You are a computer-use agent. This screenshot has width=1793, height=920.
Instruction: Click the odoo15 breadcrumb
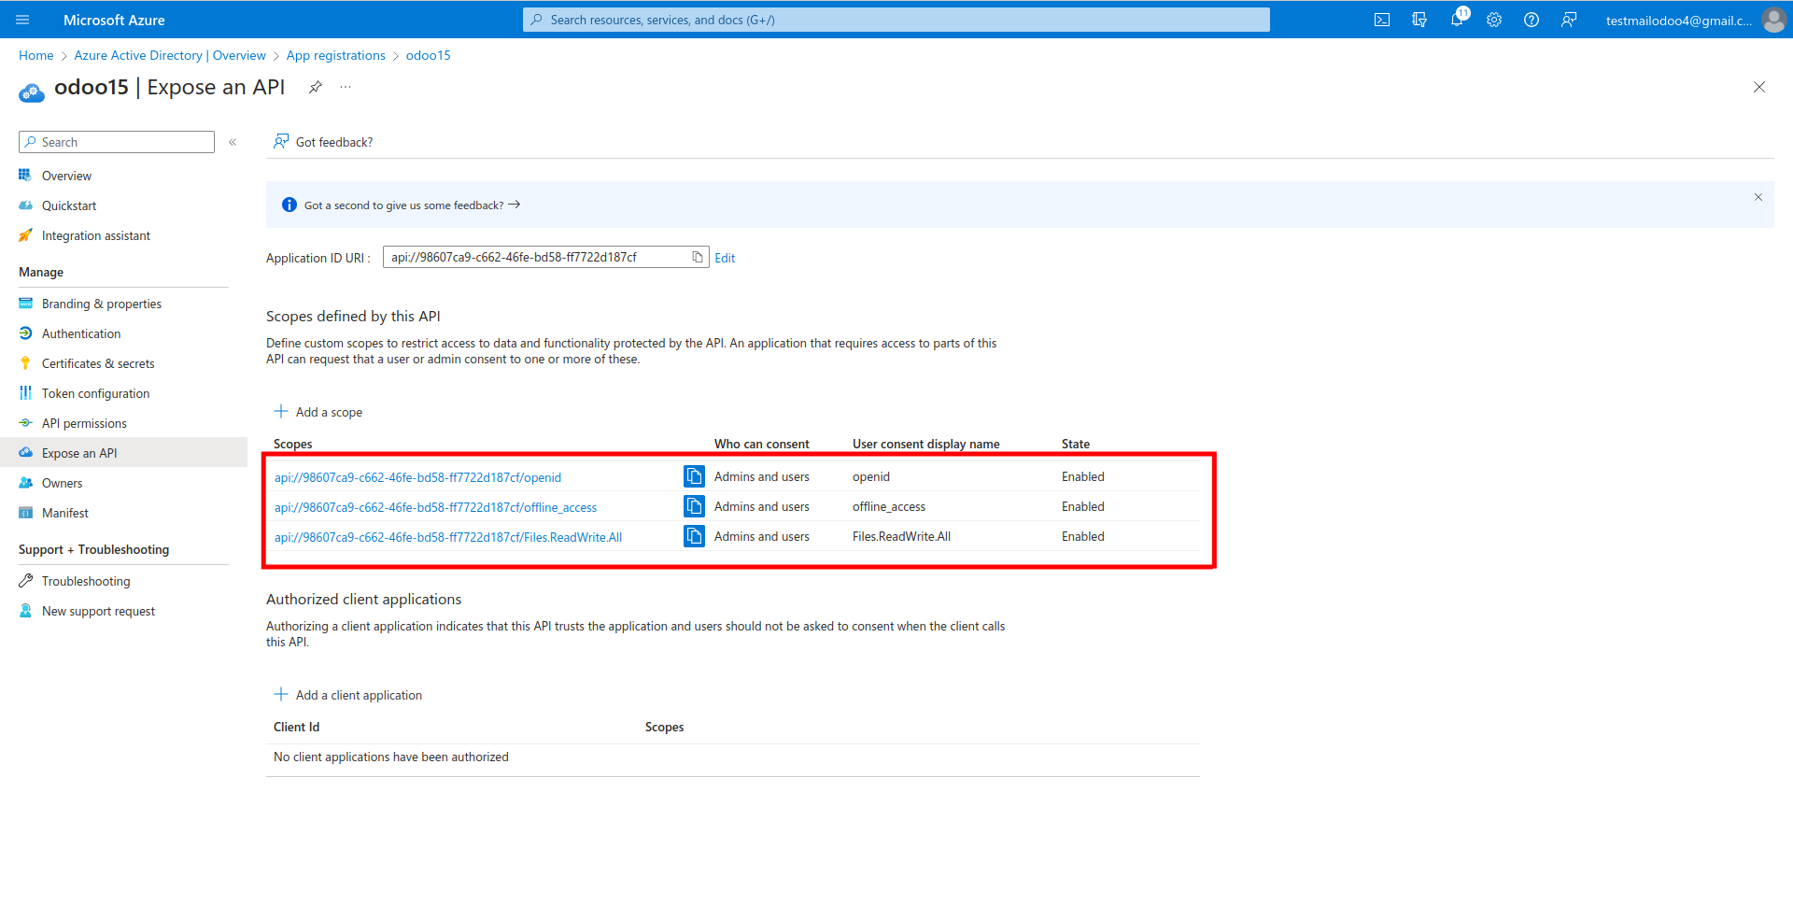tap(429, 55)
